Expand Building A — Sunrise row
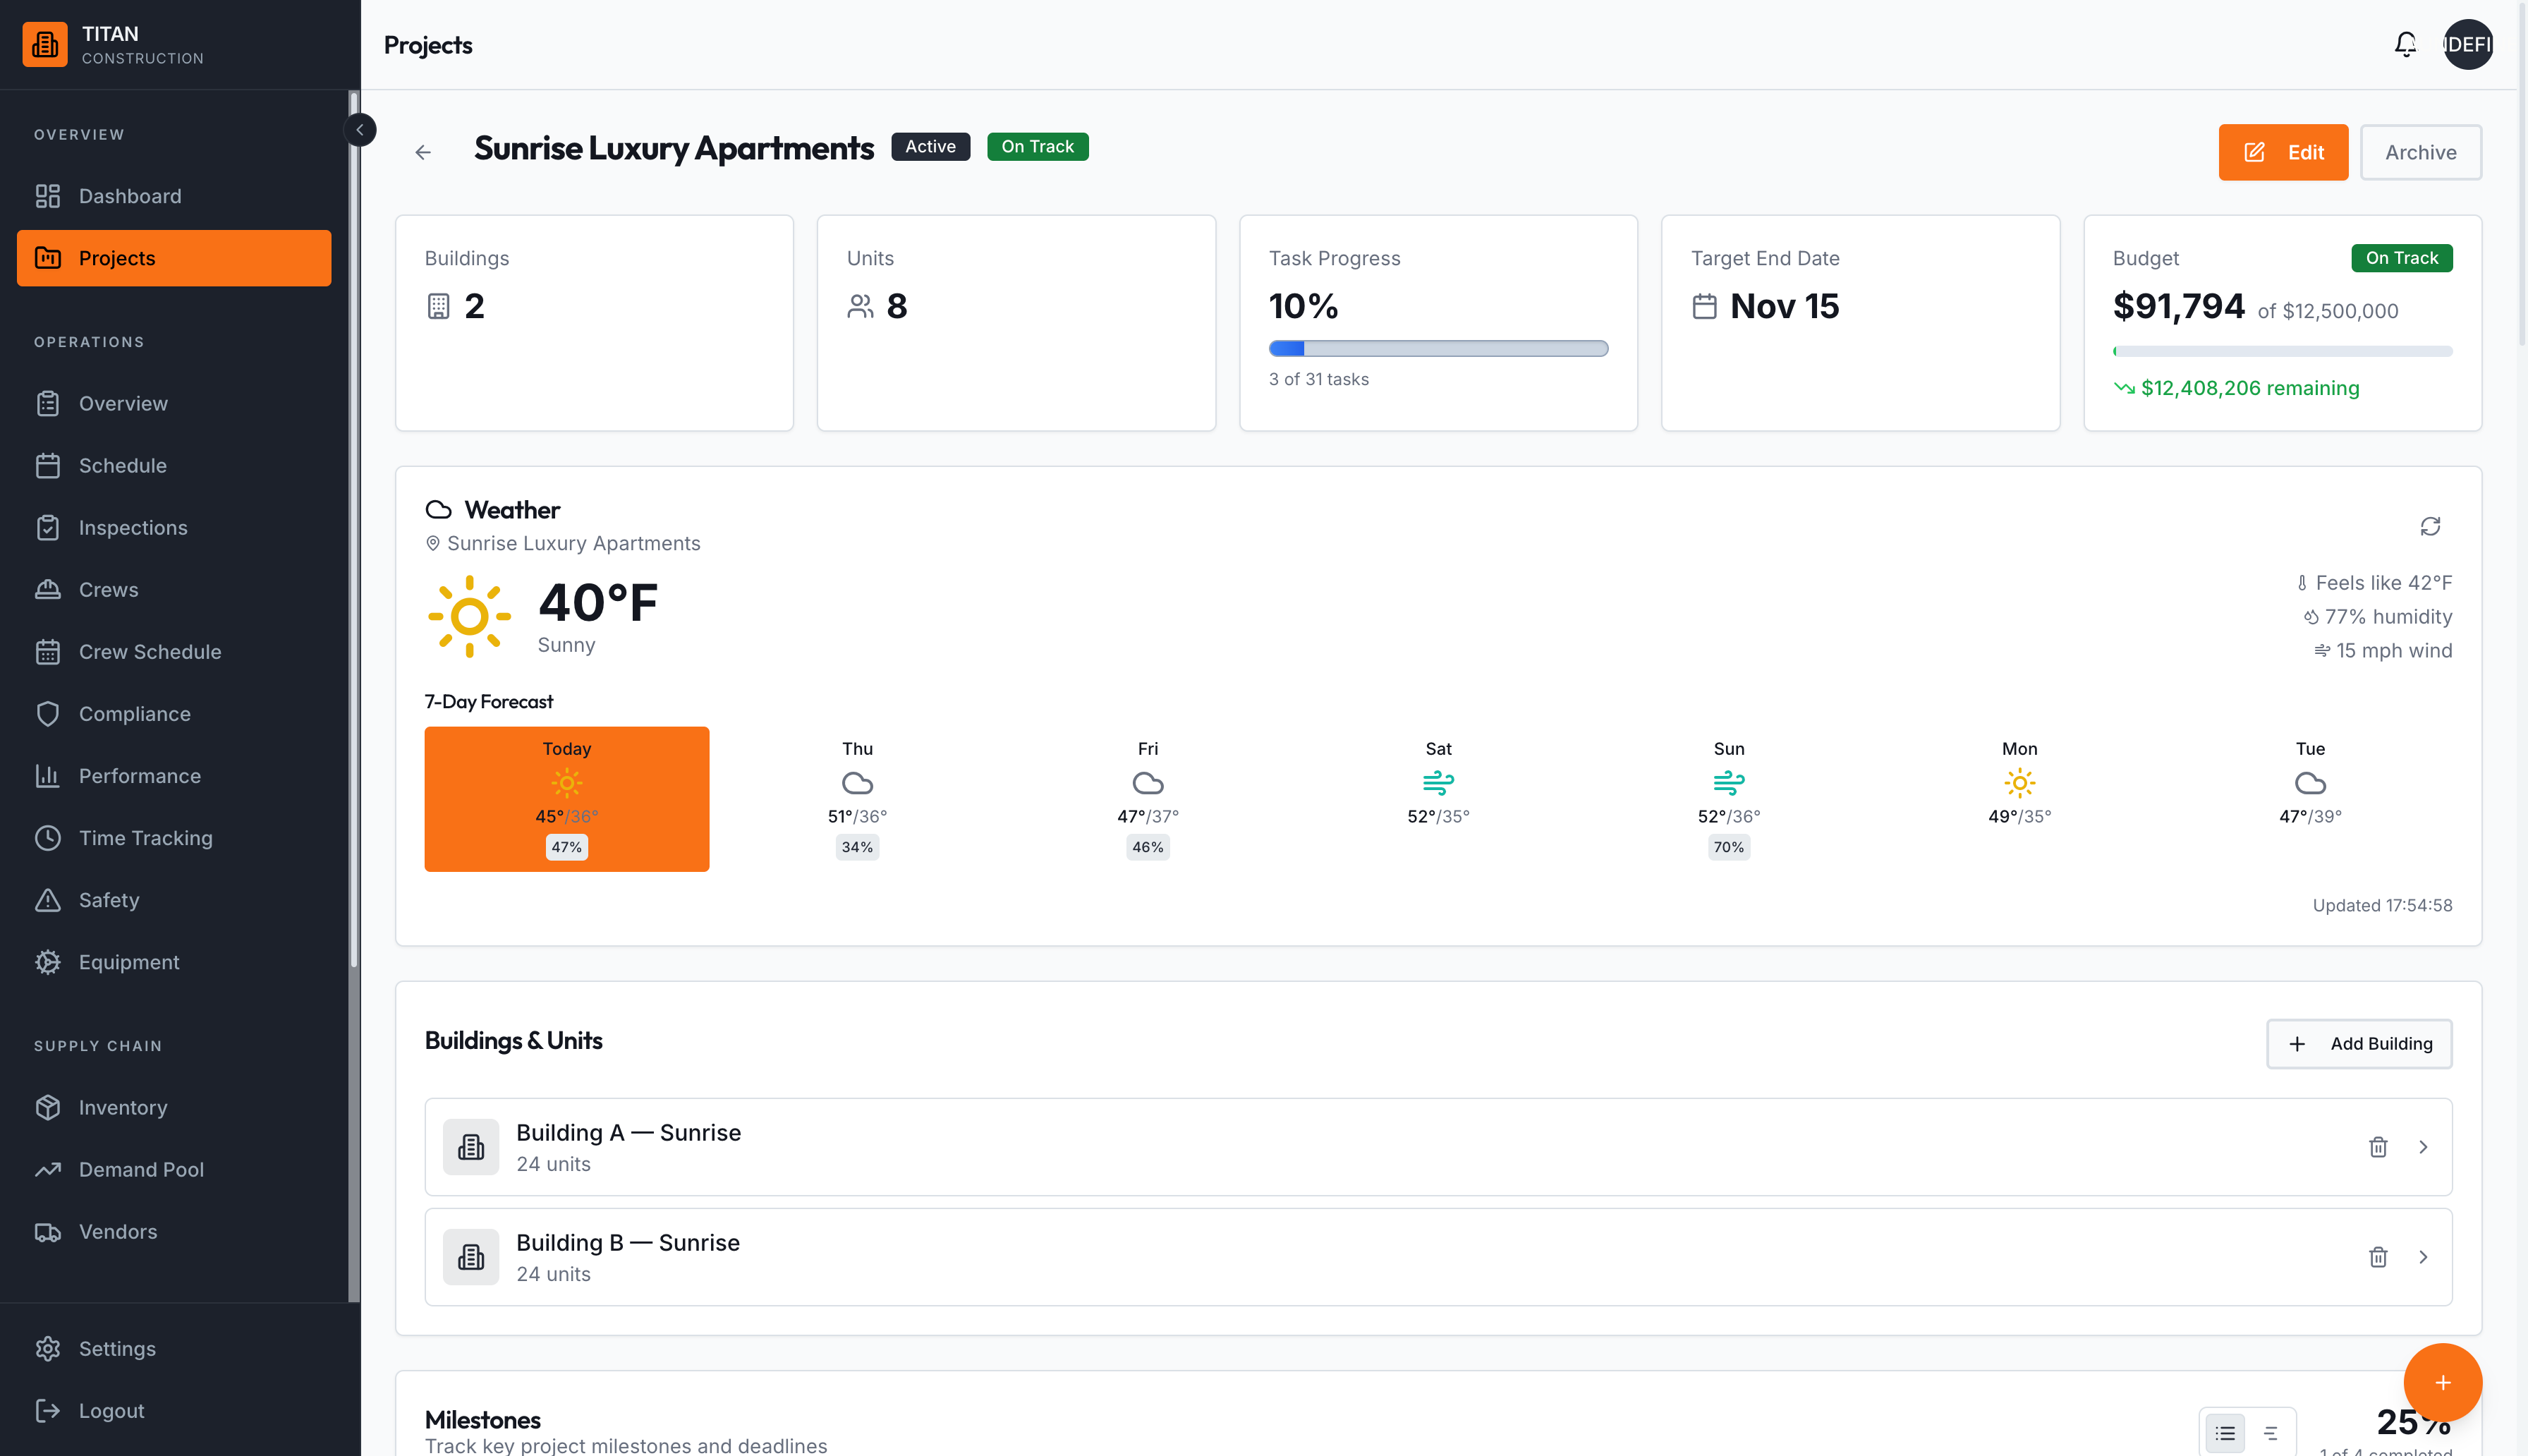This screenshot has height=1456, width=2528. [2423, 1147]
